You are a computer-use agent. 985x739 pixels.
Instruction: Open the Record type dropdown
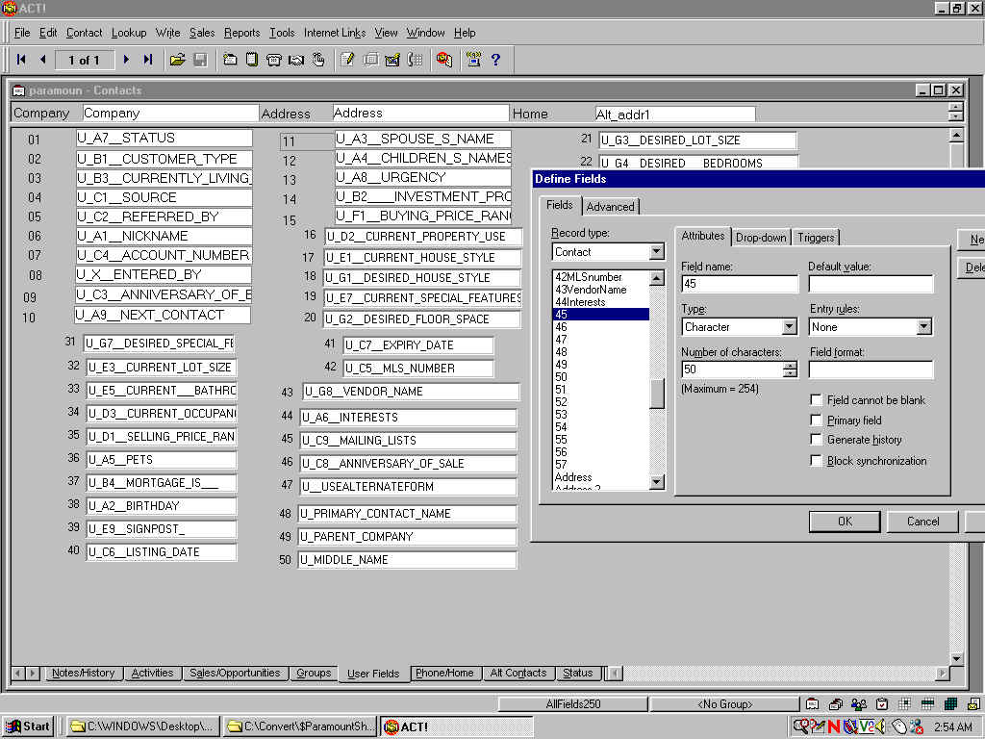(656, 252)
